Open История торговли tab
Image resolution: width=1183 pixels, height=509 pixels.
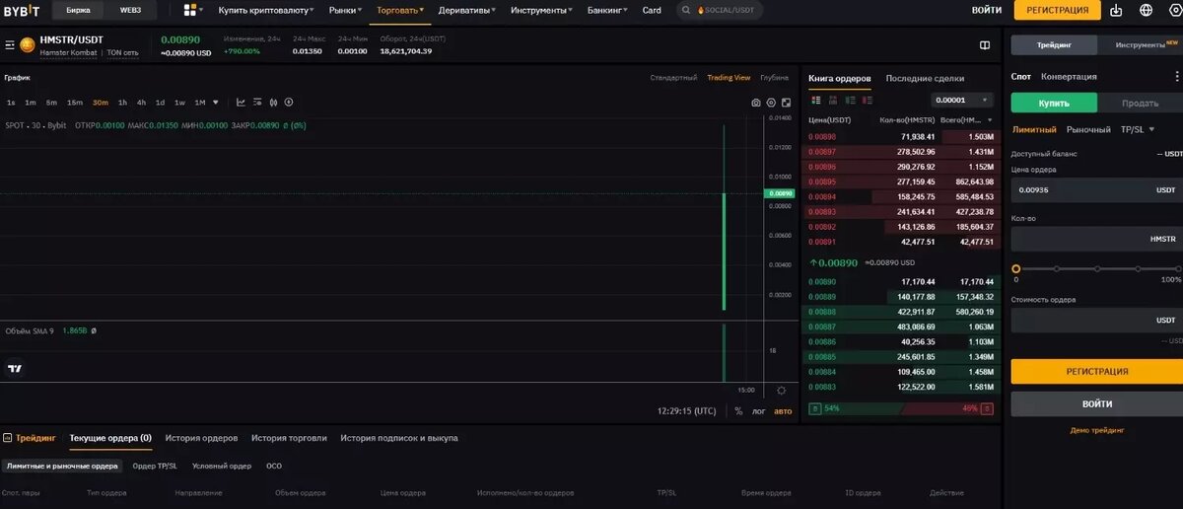tap(289, 437)
